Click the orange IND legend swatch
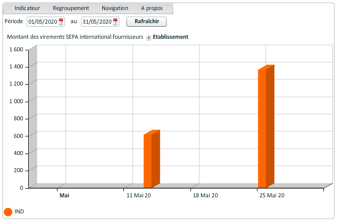This screenshot has height=222, width=337. click(8, 212)
